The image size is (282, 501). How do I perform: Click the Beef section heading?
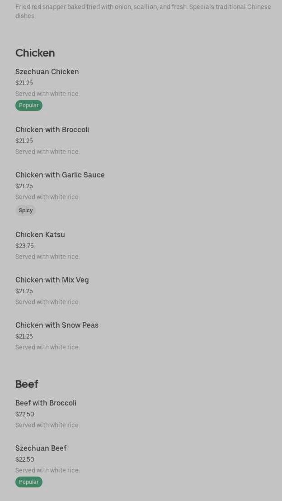27,384
